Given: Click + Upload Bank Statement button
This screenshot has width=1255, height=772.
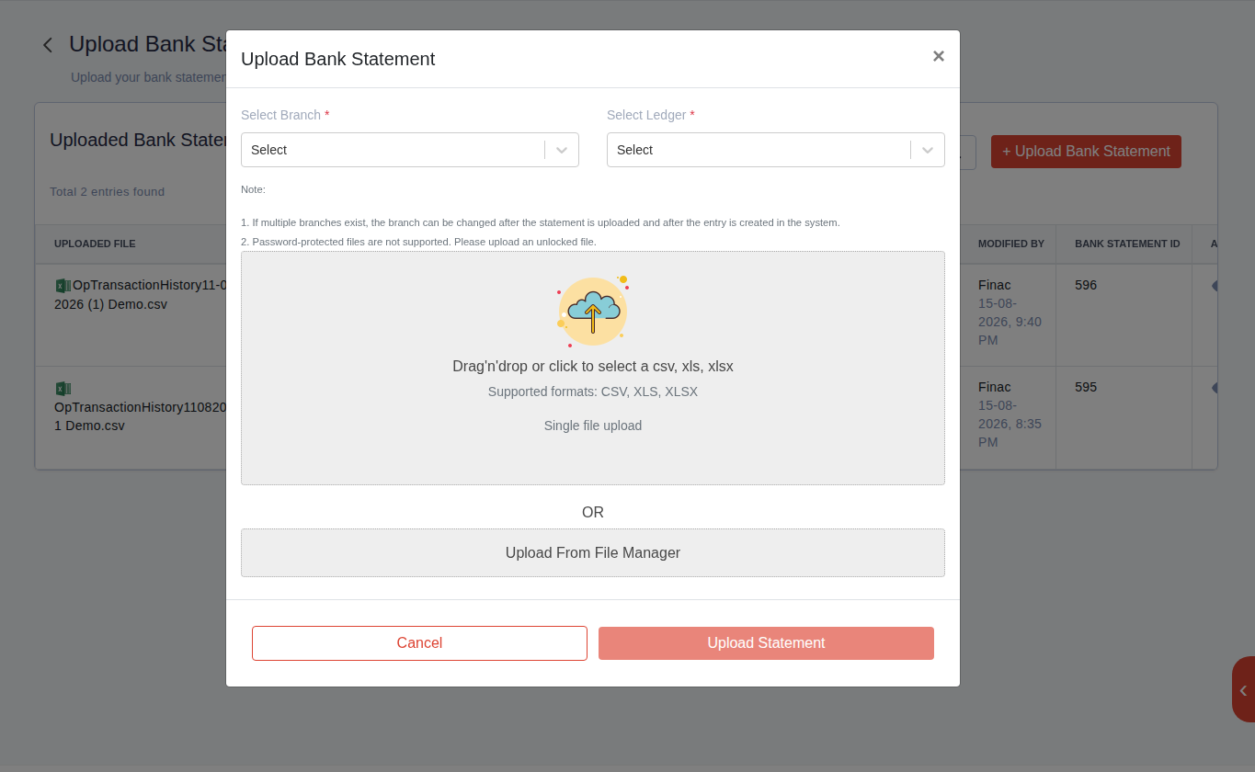Looking at the screenshot, I should click(x=1086, y=152).
